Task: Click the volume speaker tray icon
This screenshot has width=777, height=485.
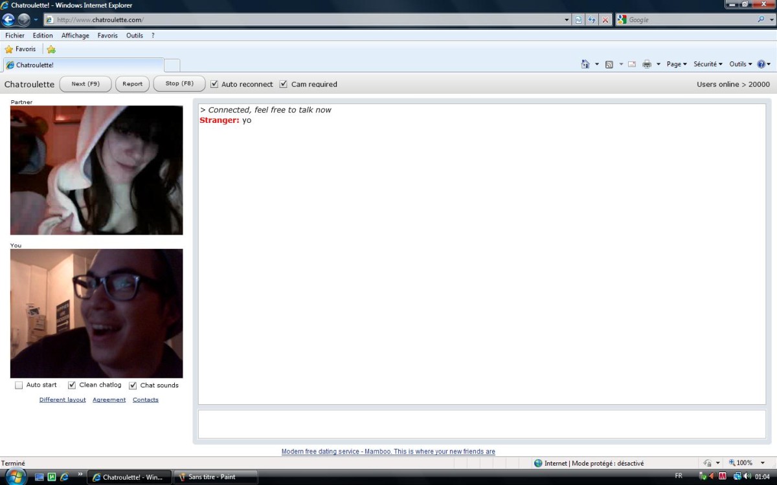Action: [x=748, y=476]
